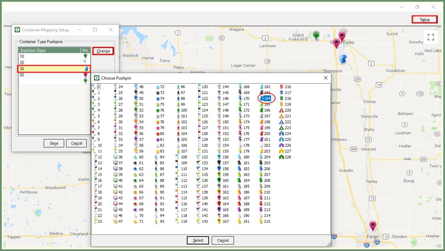
Task: Choose the green trash can pushpin 218
Action: [285, 98]
